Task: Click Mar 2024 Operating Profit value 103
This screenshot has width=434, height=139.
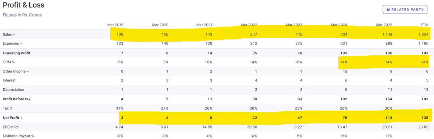Action: pyautogui.click(x=344, y=53)
